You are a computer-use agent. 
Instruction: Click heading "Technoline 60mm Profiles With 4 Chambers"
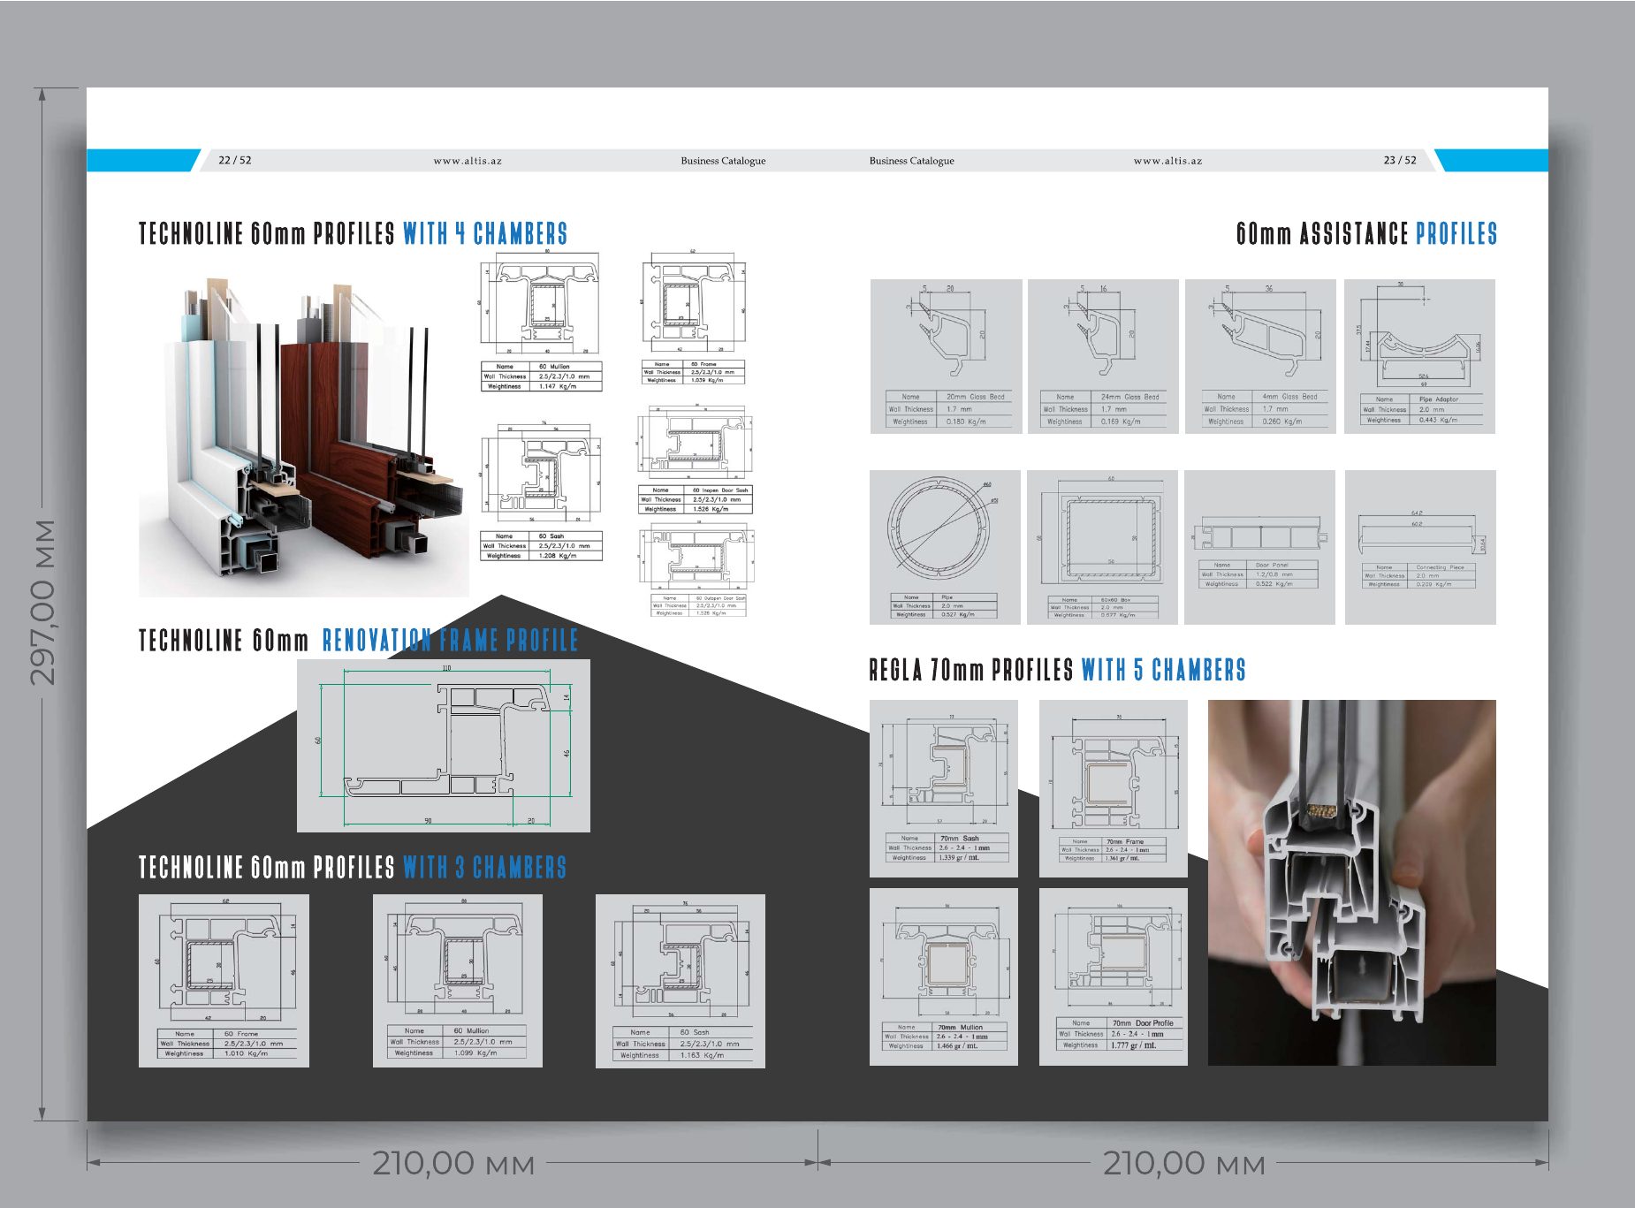pos(353,233)
